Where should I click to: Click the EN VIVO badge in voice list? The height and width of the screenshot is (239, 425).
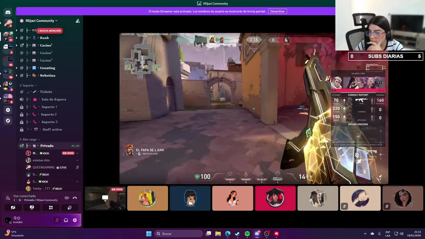click(68, 153)
